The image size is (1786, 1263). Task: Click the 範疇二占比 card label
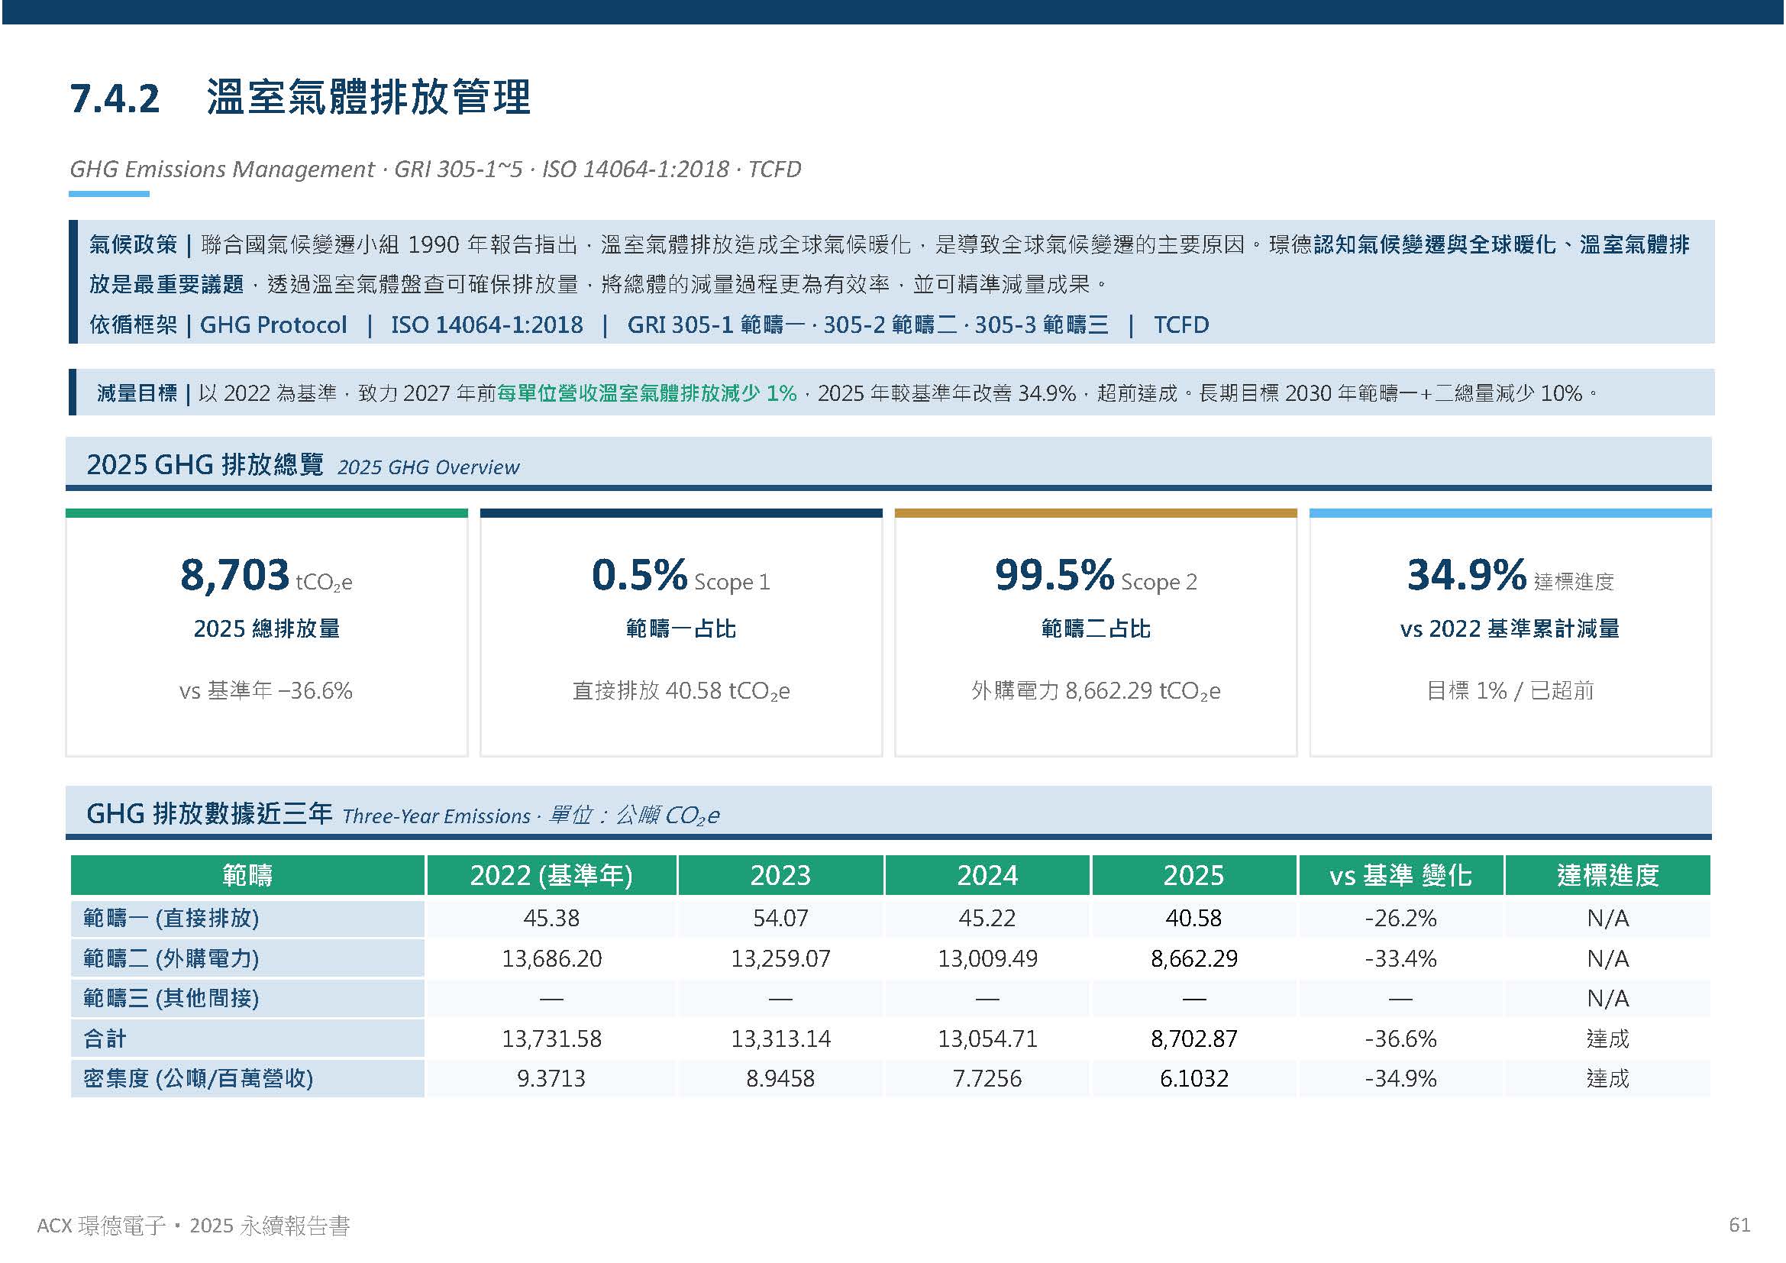click(1096, 628)
